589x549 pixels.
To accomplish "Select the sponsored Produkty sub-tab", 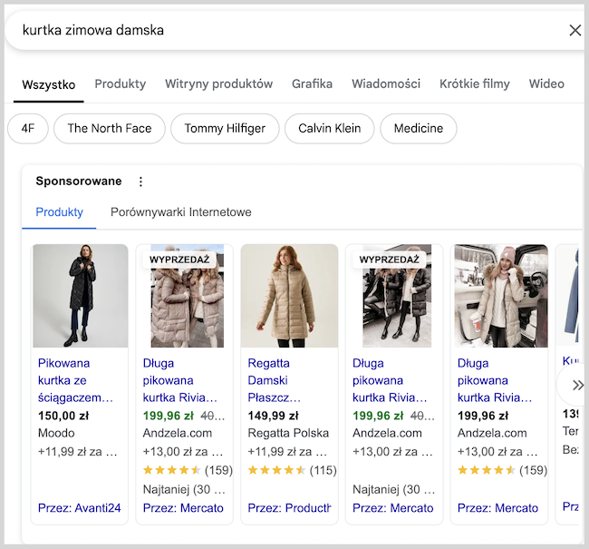I will [59, 212].
